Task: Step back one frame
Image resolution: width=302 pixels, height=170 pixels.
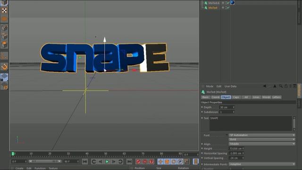Action: click(x=101, y=161)
